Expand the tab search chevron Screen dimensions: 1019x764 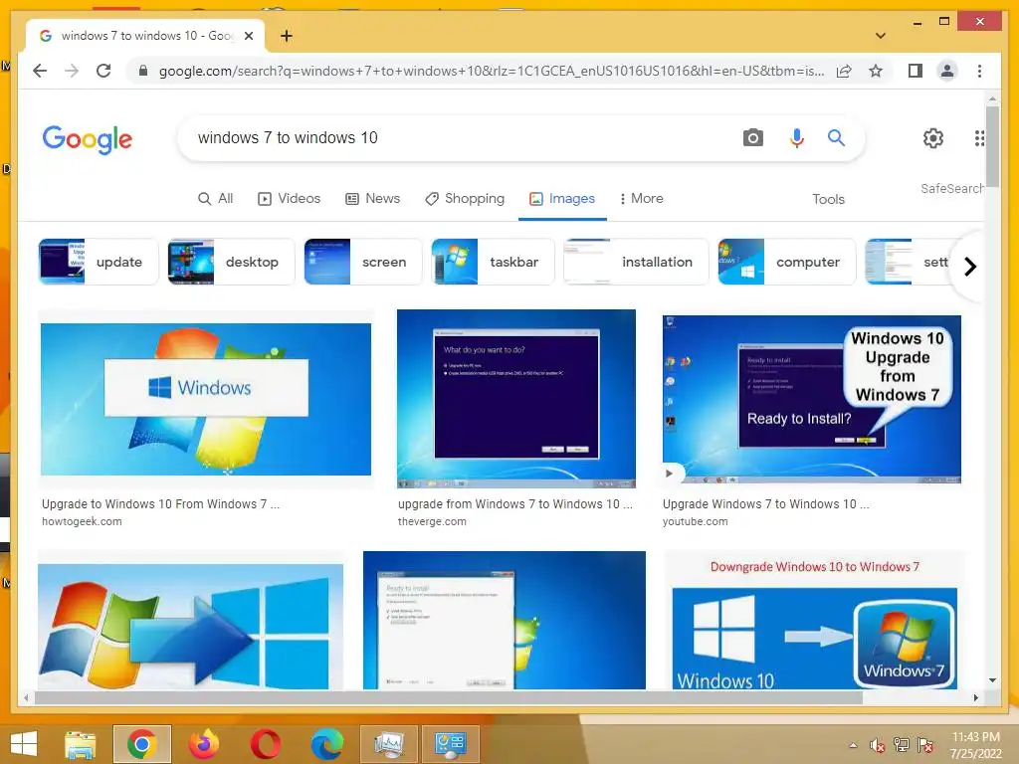(881, 36)
